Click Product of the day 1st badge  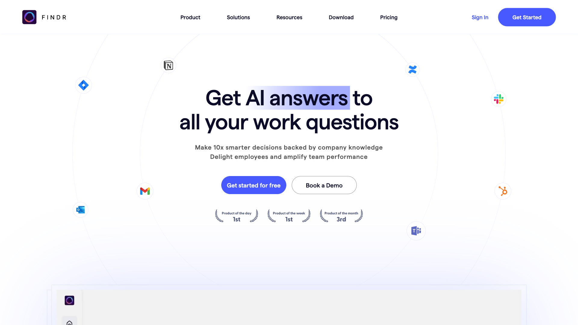click(237, 216)
